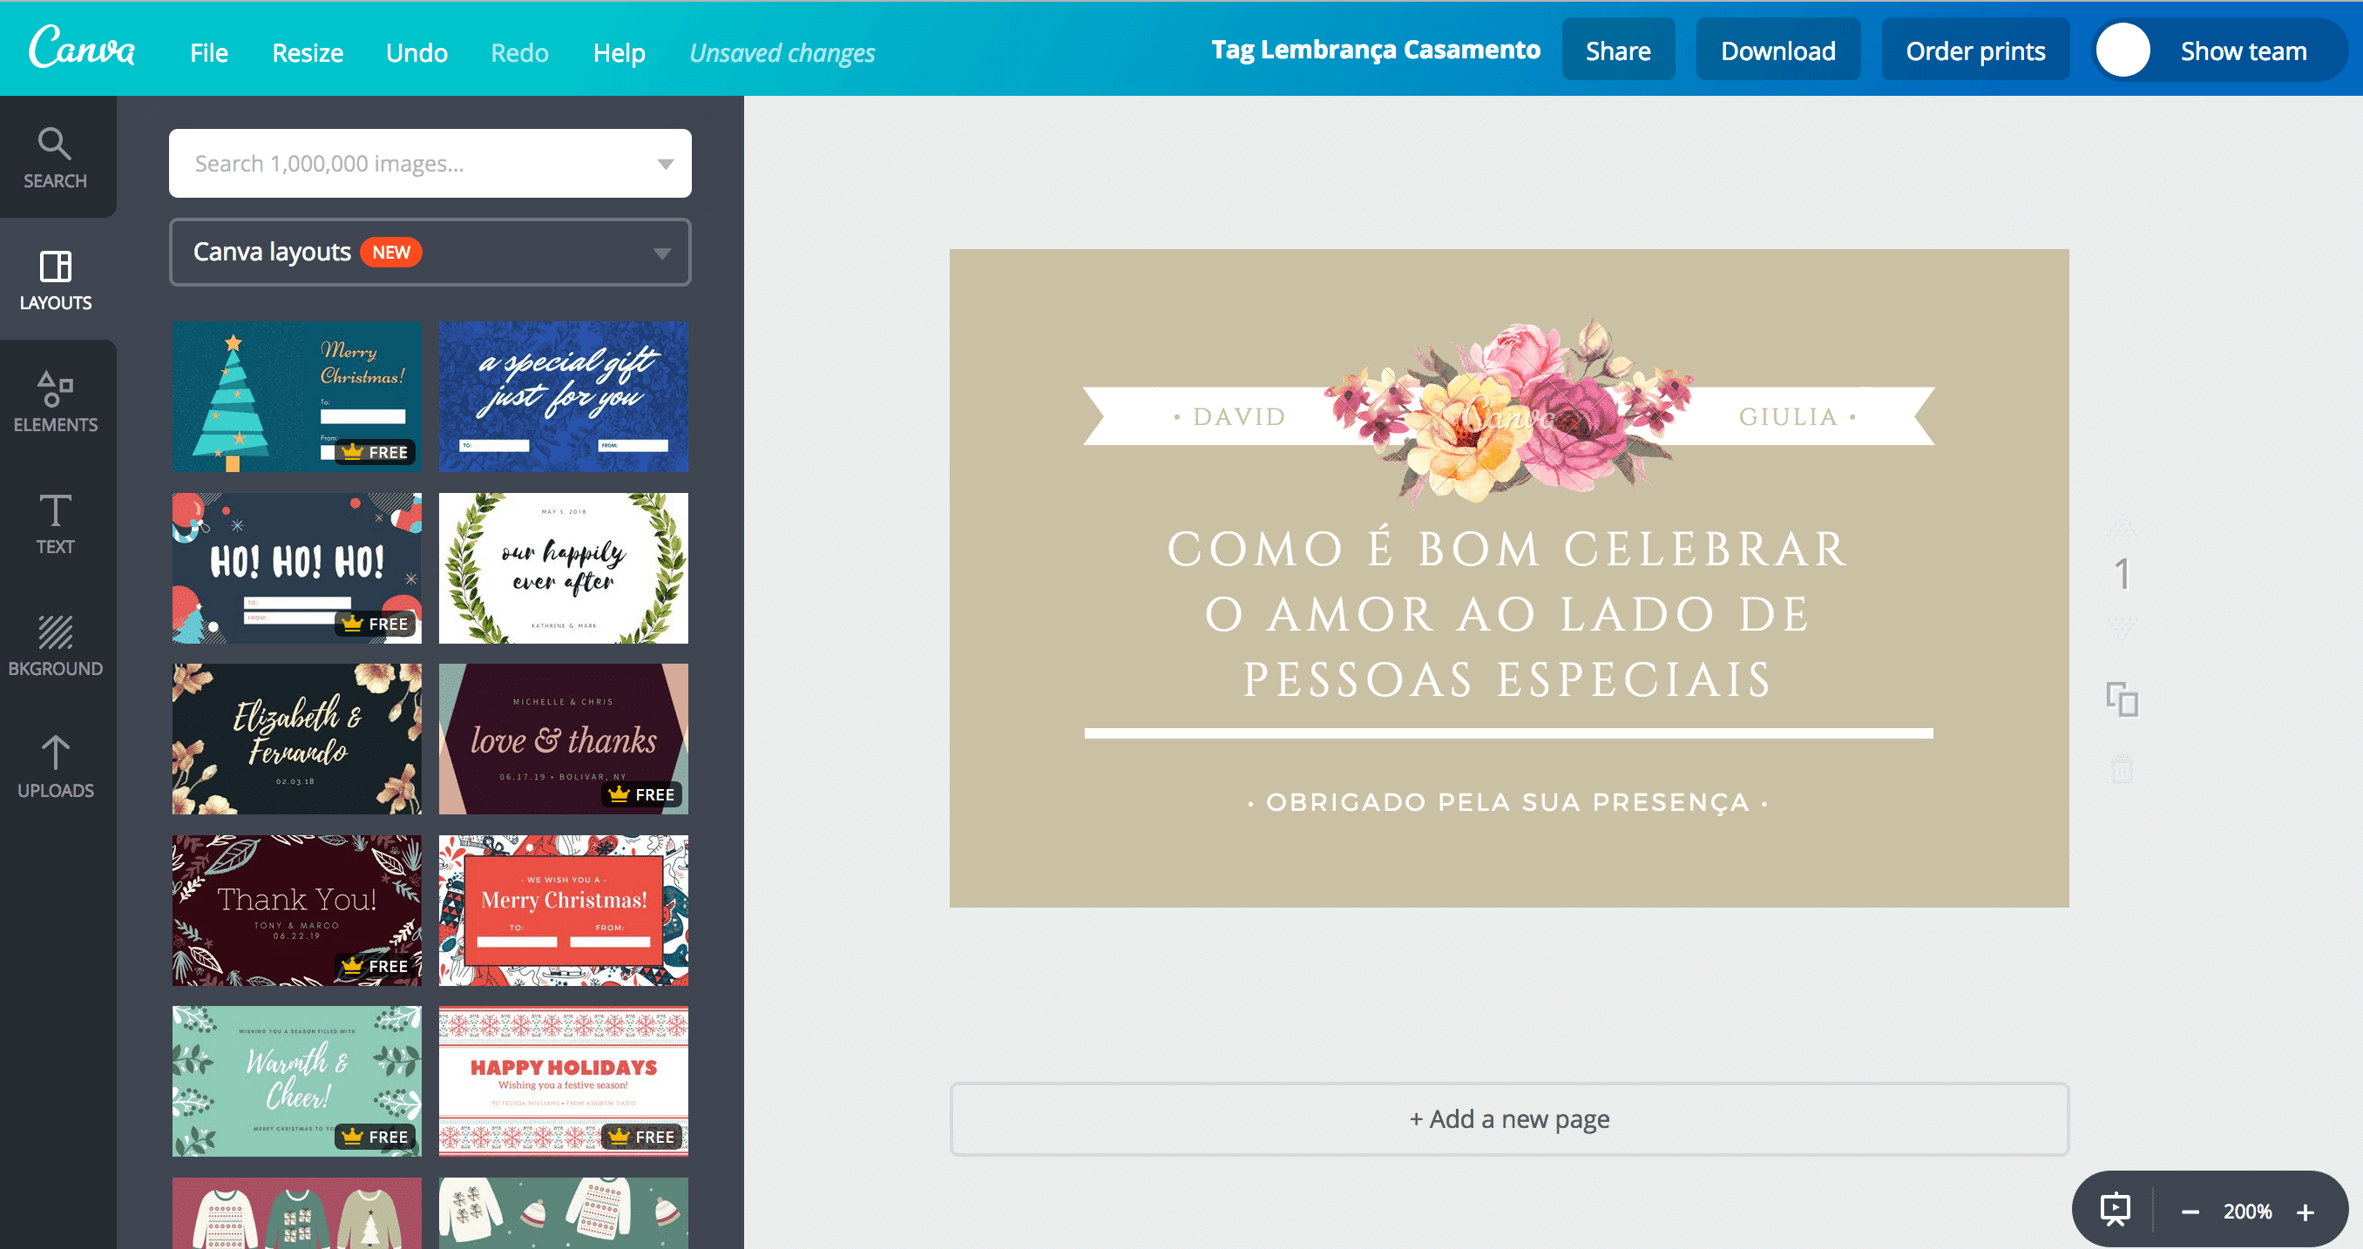Select the Thank You! Tony & Marco layout
Screen dimensions: 2363x1249
click(x=297, y=910)
